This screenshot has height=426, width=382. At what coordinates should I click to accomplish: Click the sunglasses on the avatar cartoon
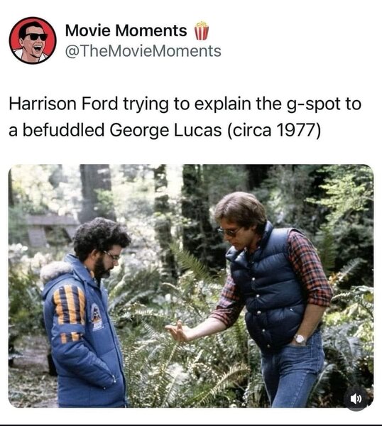click(x=35, y=36)
